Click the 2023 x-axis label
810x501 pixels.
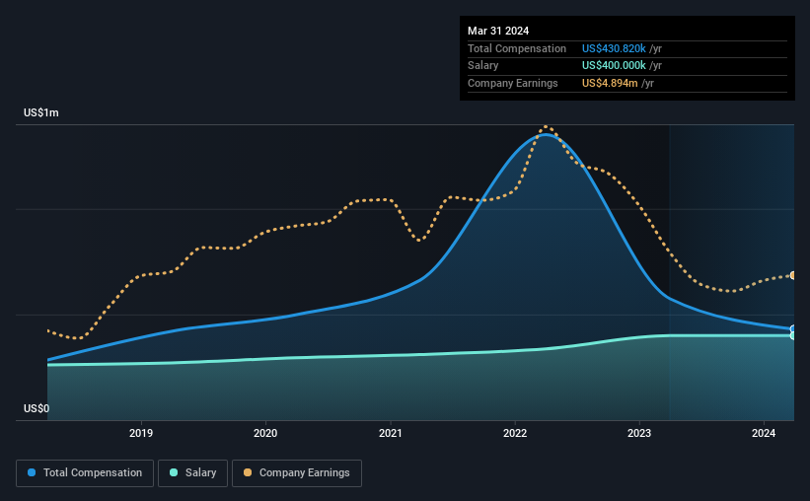639,433
